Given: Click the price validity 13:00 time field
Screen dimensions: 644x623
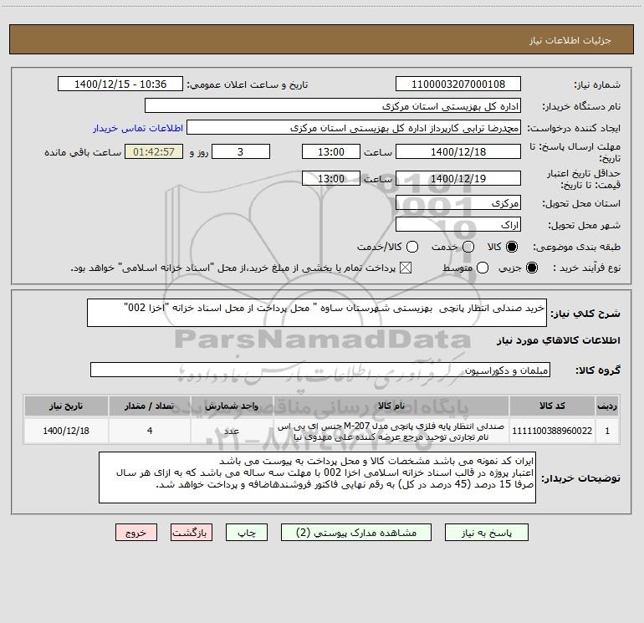Looking at the screenshot, I should 331,178.
